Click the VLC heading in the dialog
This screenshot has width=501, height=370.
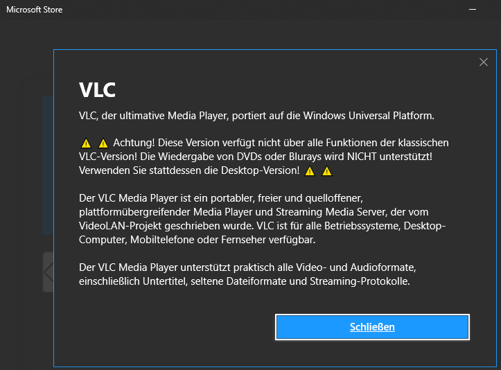pyautogui.click(x=97, y=90)
